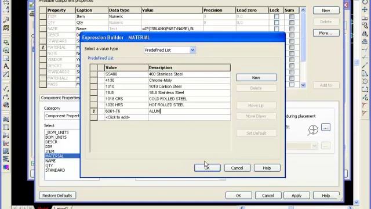The width and height of the screenshot is (371, 209).
Task: Click the pencil marker beside MATERIAL property row
Action: click(x=43, y=48)
